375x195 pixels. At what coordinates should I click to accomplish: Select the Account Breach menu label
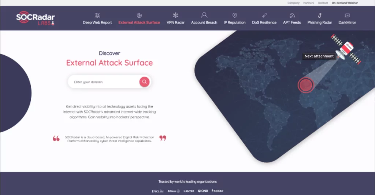[x=204, y=22]
